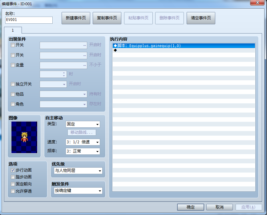Focus the 名称 field containing EV001
The width and height of the screenshot is (267, 215).
(x=29, y=20)
